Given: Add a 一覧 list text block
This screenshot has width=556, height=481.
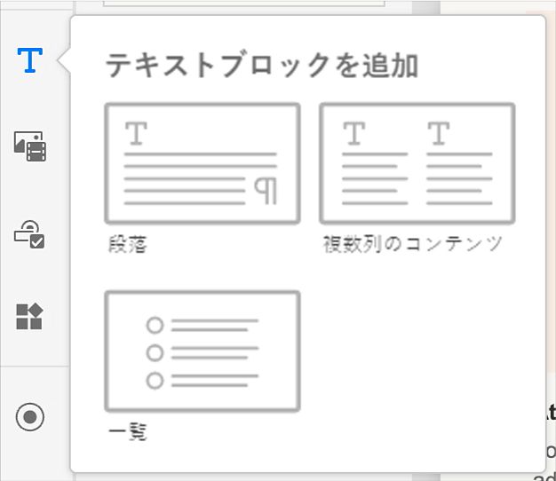Looking at the screenshot, I should point(203,351).
